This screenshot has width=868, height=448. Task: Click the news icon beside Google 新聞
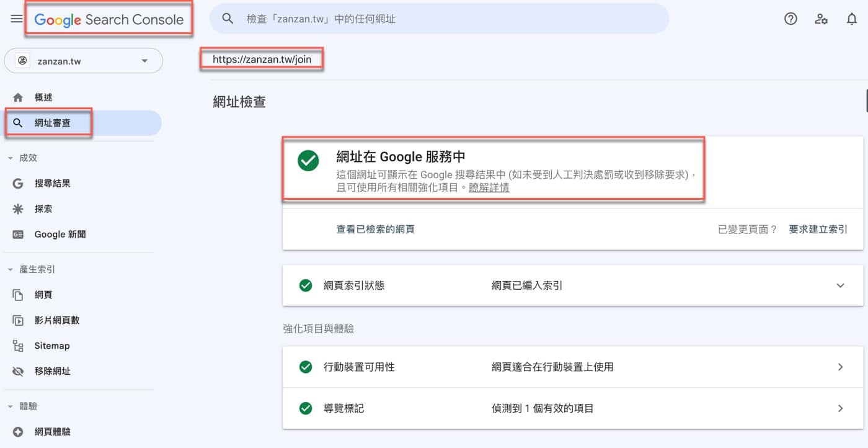point(18,235)
